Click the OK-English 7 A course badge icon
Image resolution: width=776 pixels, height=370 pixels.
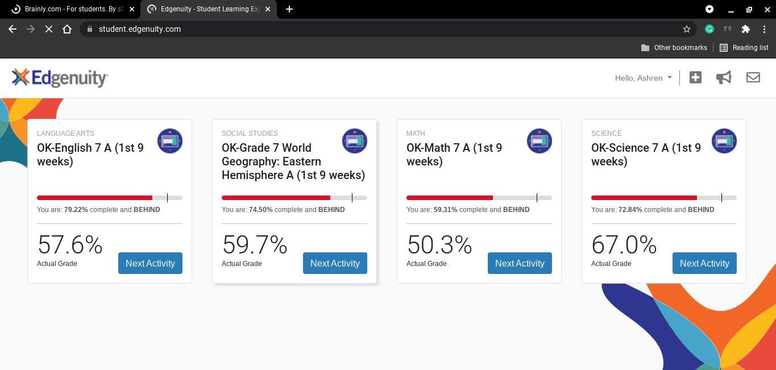click(170, 141)
